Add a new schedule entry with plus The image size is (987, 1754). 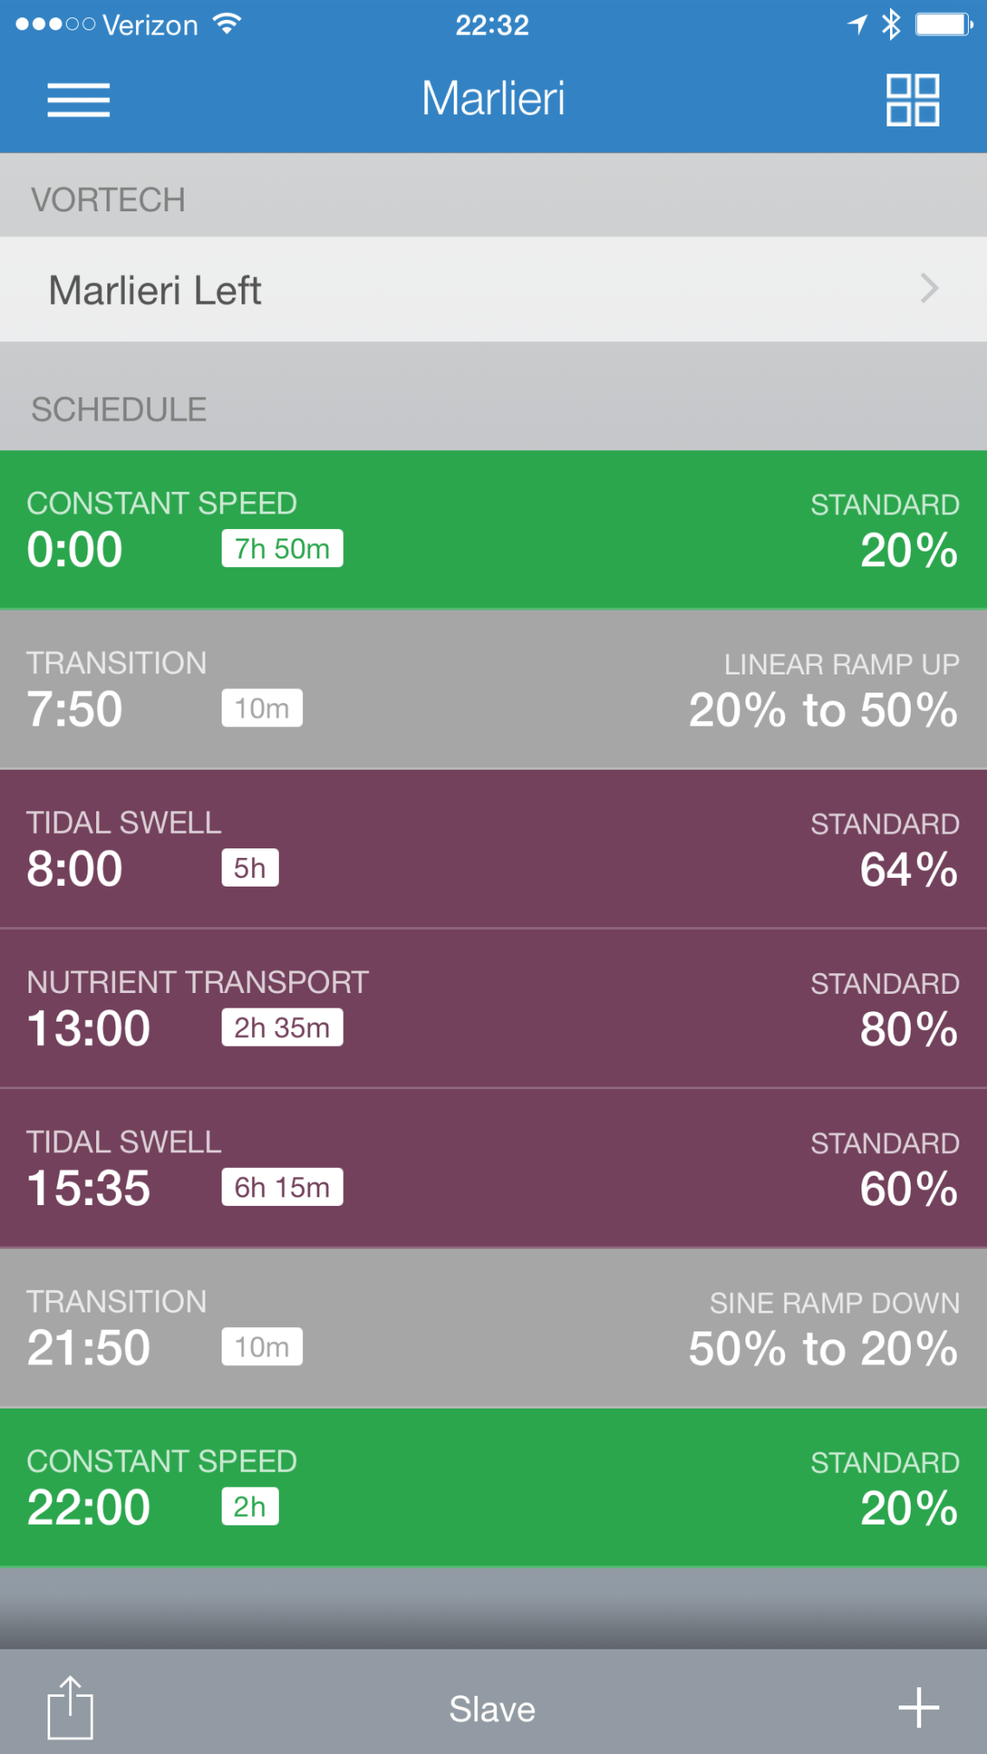click(x=918, y=1707)
